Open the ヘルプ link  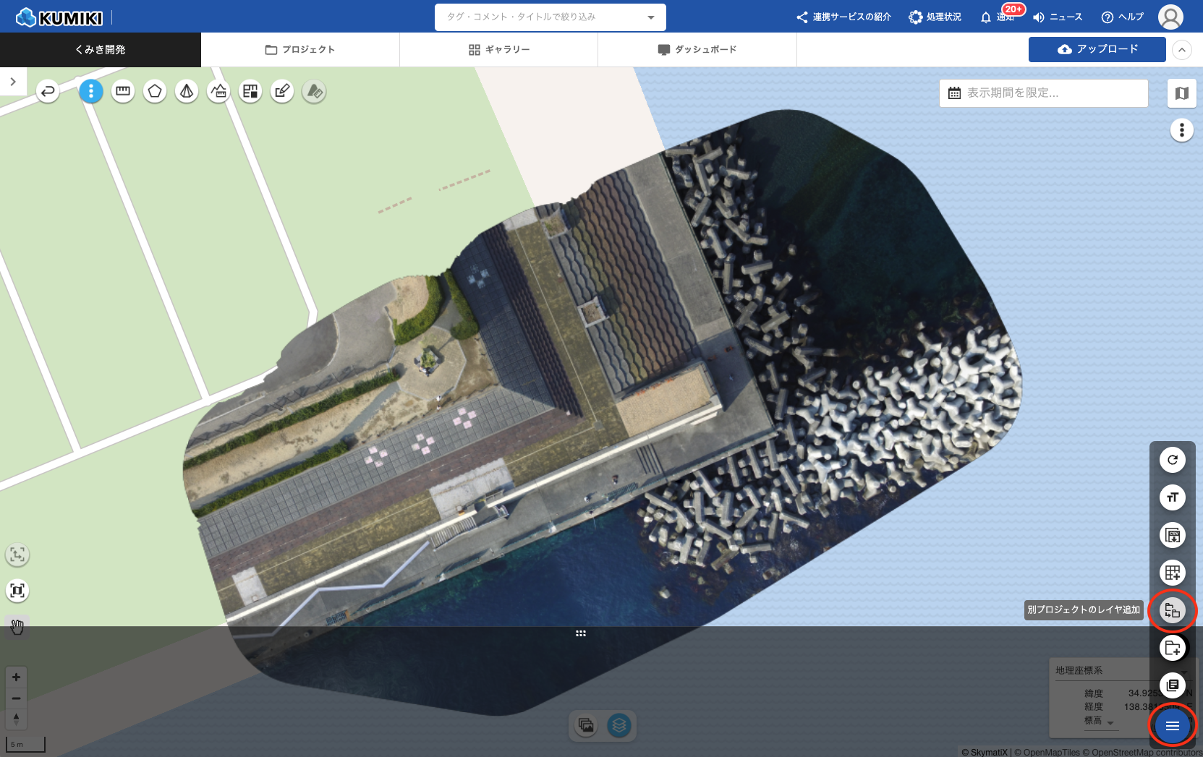click(1122, 17)
